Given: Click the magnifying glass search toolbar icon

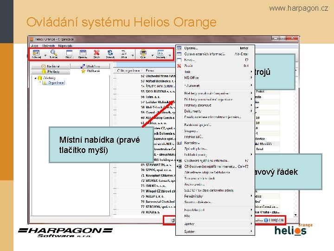Looking at the screenshot, I should (x=53, y=53).
